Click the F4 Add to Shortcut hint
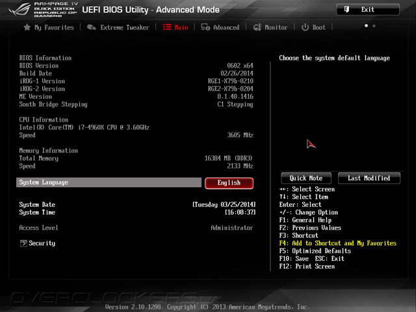Image resolution: width=416 pixels, height=312 pixels. pos(338,243)
